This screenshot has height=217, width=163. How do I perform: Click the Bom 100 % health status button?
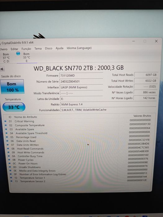pos(12,87)
